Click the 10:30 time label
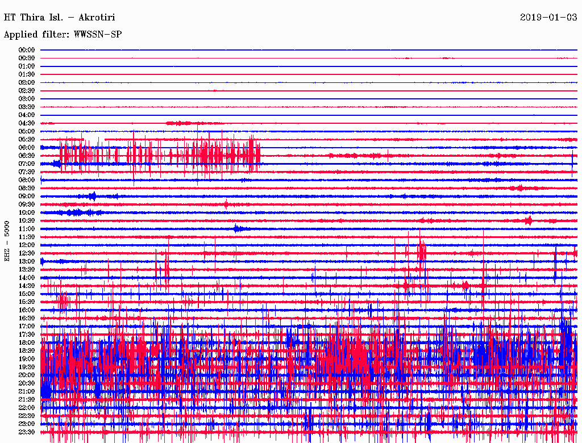This screenshot has height=443, width=582. (x=27, y=221)
